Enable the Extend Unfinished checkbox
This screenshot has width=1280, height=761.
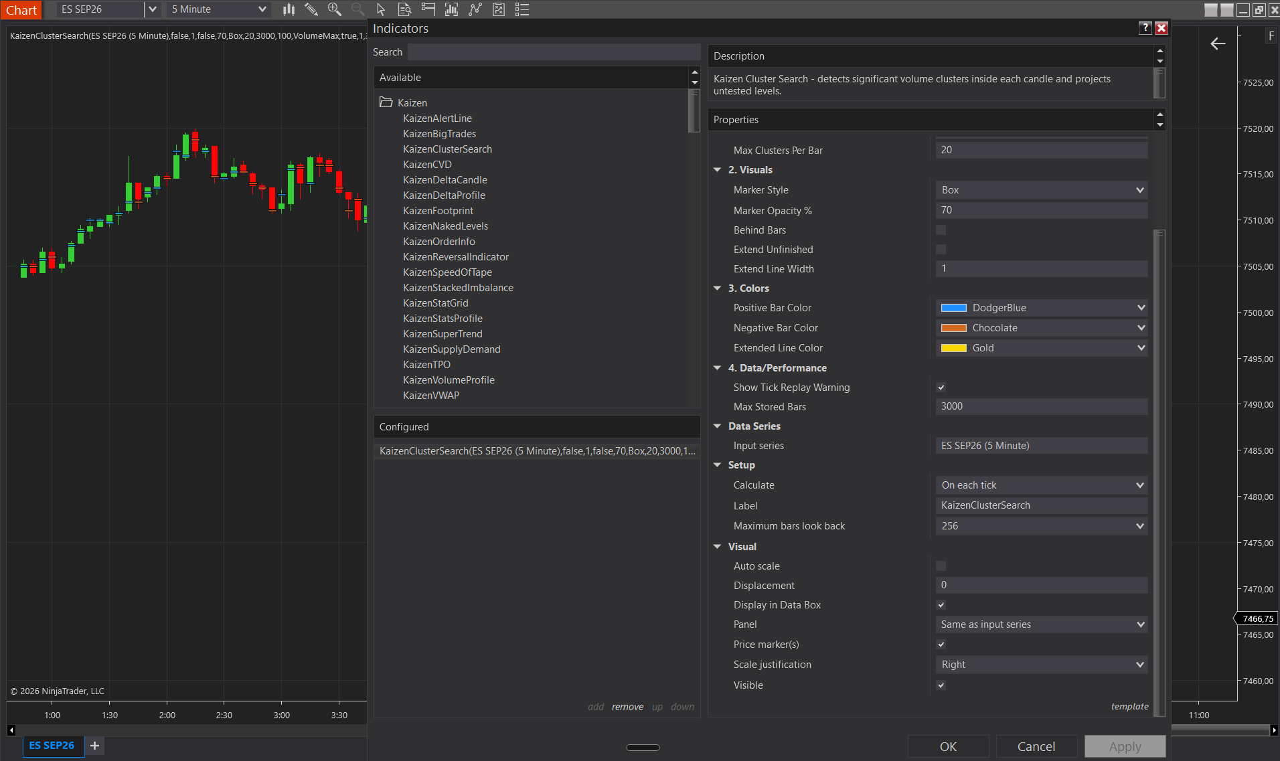pos(941,250)
